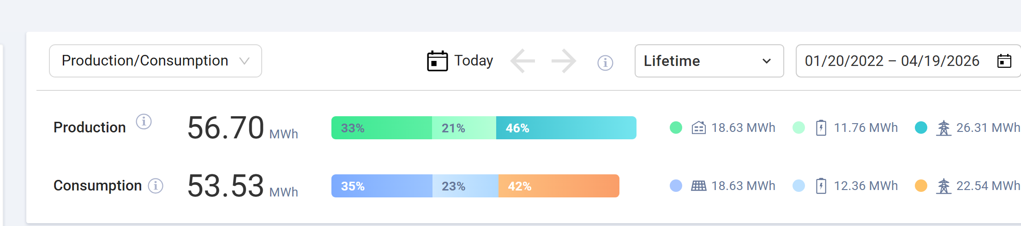Go to previous period with left arrow
This screenshot has height=226, width=1021.
click(523, 61)
